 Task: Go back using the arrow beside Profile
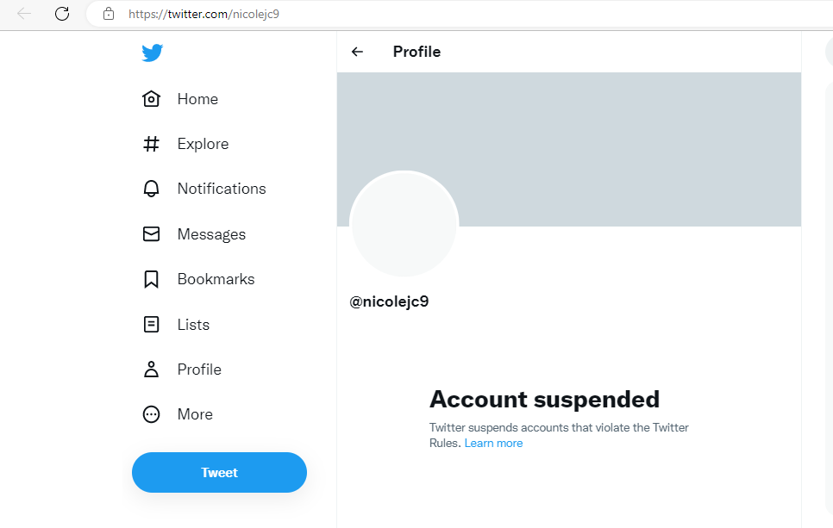[357, 52]
